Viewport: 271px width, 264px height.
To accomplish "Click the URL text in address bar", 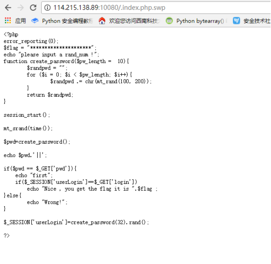I will tap(109, 8).
